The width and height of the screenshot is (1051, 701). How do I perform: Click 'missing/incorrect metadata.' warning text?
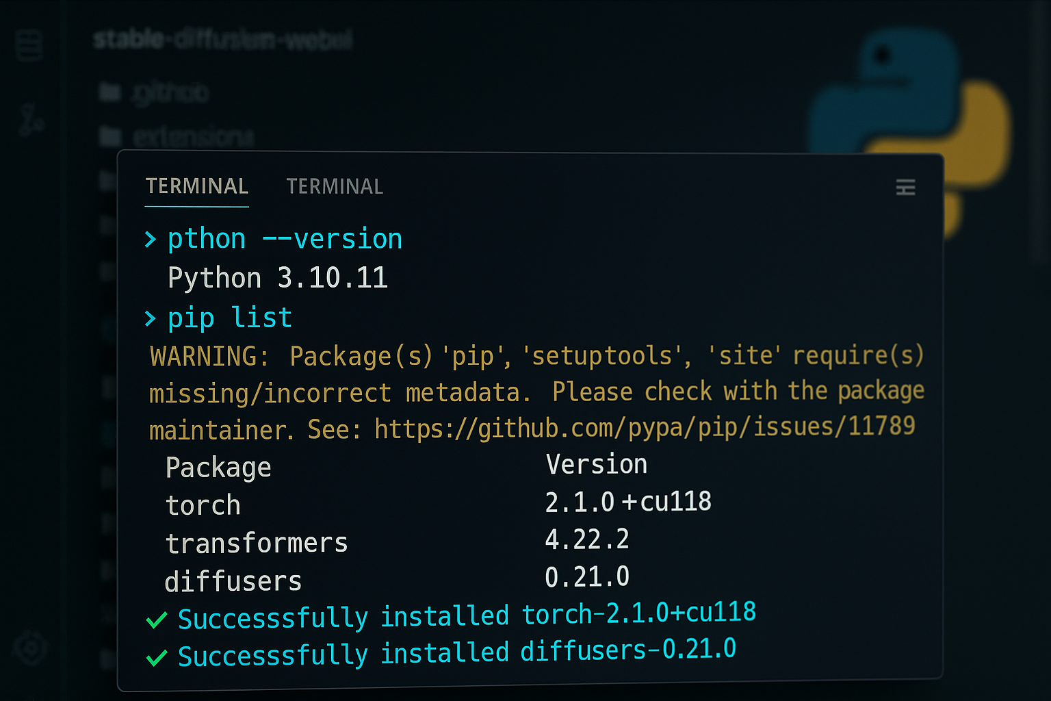point(340,394)
